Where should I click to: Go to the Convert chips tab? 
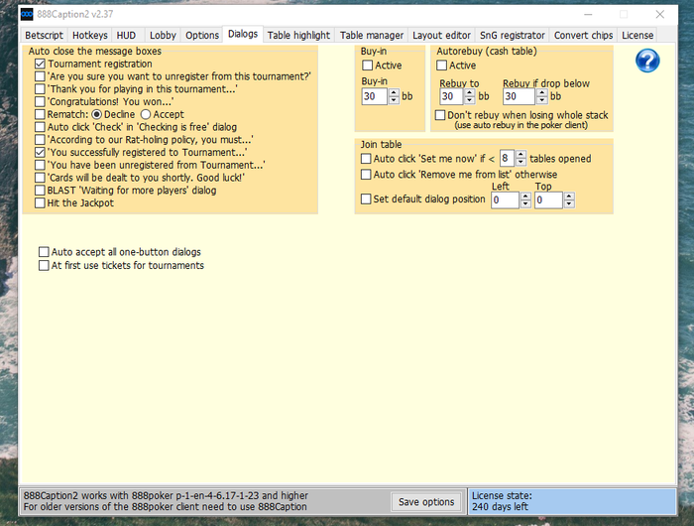click(x=583, y=36)
